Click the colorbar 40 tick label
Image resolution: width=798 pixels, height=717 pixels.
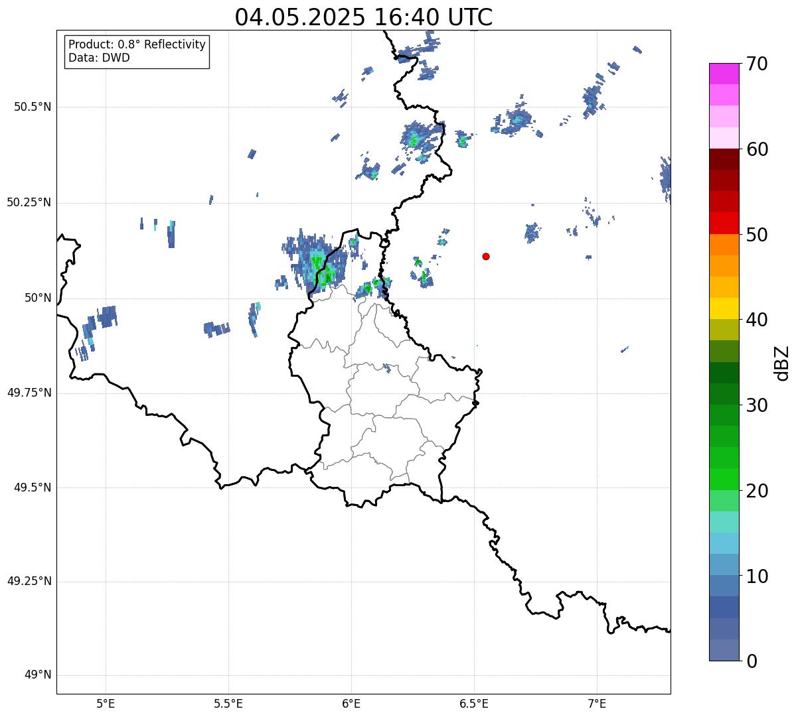(757, 320)
